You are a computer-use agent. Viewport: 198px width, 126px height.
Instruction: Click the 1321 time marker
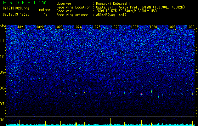click(21, 27)
